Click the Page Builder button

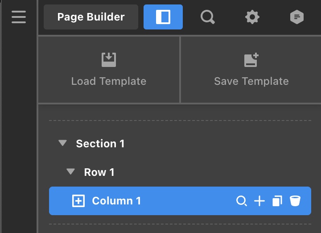pos(91,17)
